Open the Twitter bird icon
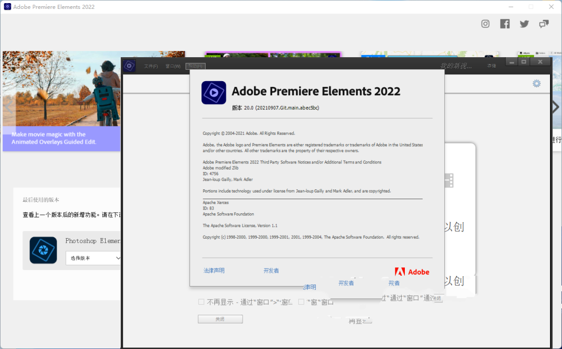This screenshot has height=349, width=562. pos(525,23)
